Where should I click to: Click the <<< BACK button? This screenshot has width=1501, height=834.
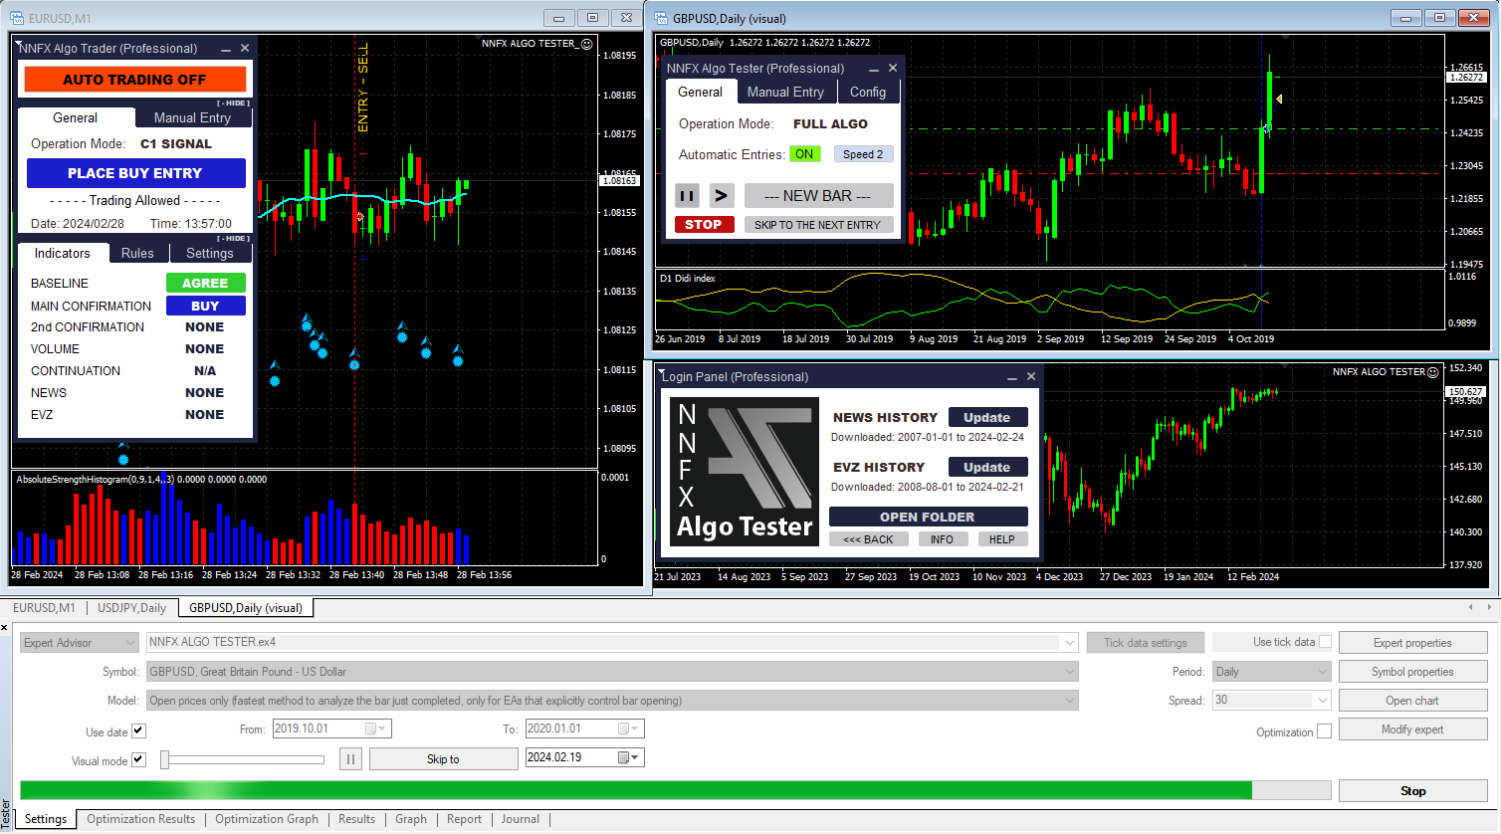click(868, 539)
